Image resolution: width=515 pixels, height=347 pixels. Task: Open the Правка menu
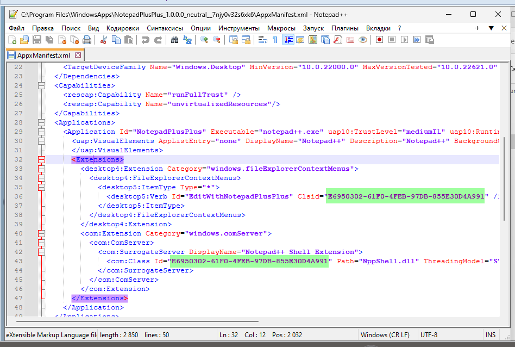point(43,28)
